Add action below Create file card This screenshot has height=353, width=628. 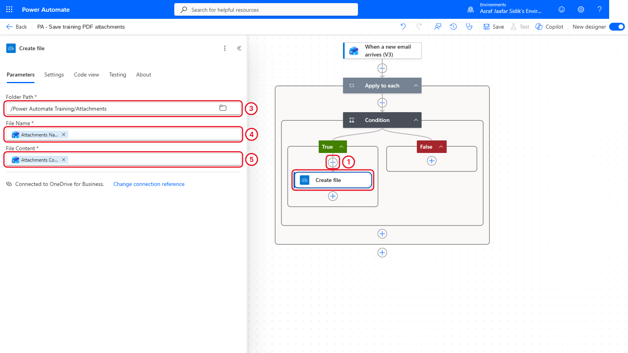click(x=333, y=196)
